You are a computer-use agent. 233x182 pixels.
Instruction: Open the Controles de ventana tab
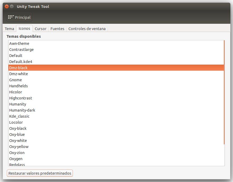tap(87, 29)
